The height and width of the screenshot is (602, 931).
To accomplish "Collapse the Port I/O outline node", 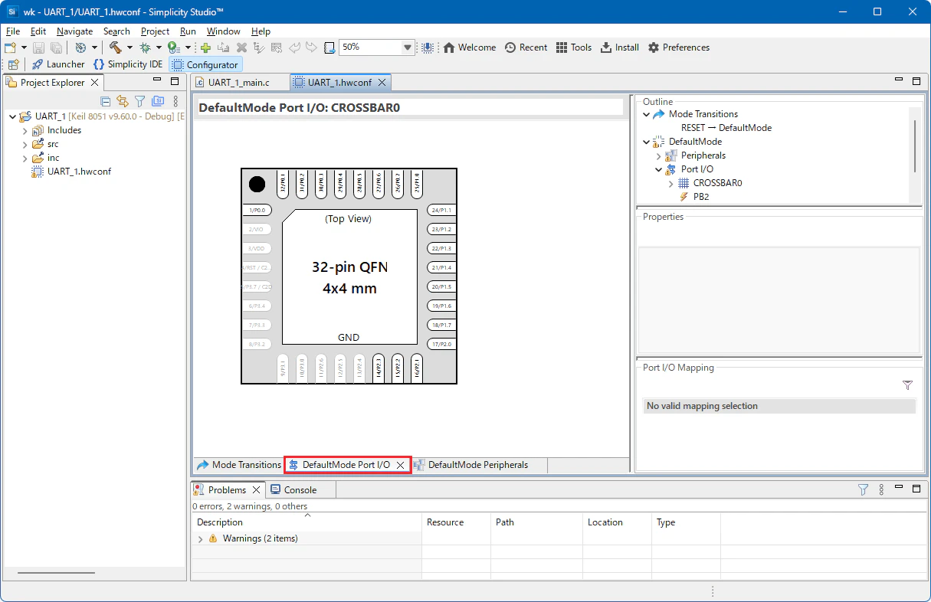I will [x=659, y=169].
